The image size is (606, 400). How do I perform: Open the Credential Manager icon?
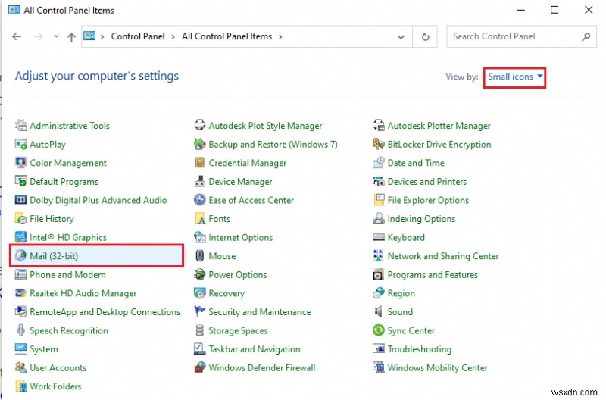[x=199, y=163]
